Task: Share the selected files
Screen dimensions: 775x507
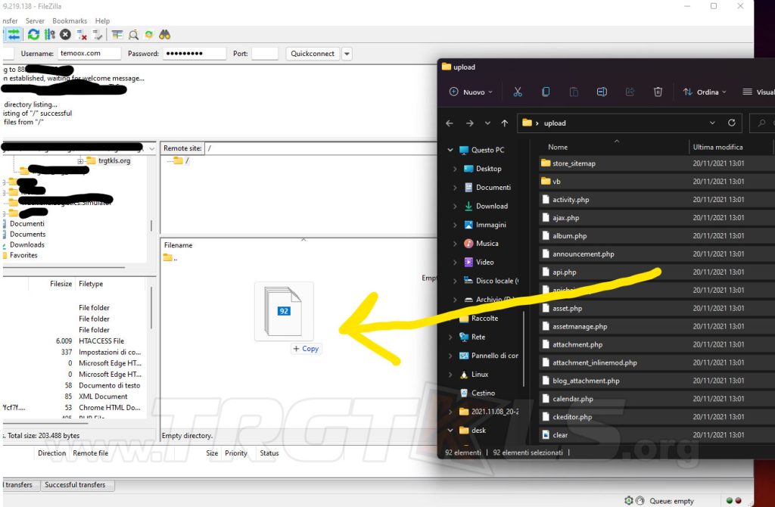Action: pos(630,92)
